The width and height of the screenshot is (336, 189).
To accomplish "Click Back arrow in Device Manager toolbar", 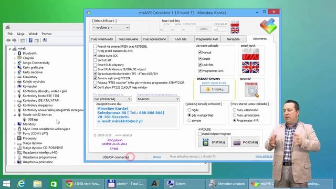I will point(8,40).
